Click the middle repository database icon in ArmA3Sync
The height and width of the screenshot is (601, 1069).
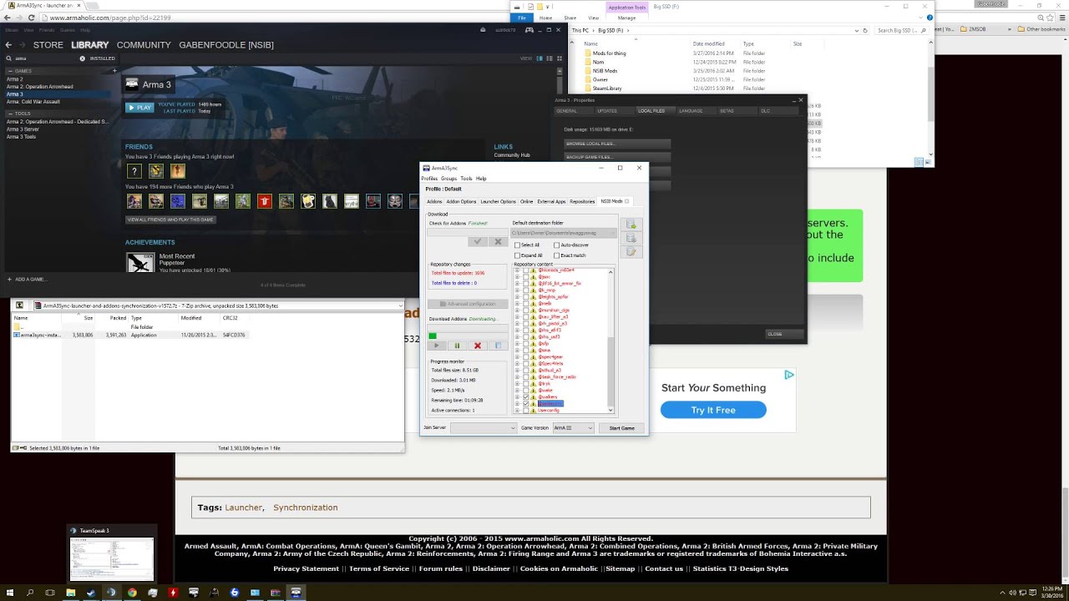point(631,238)
